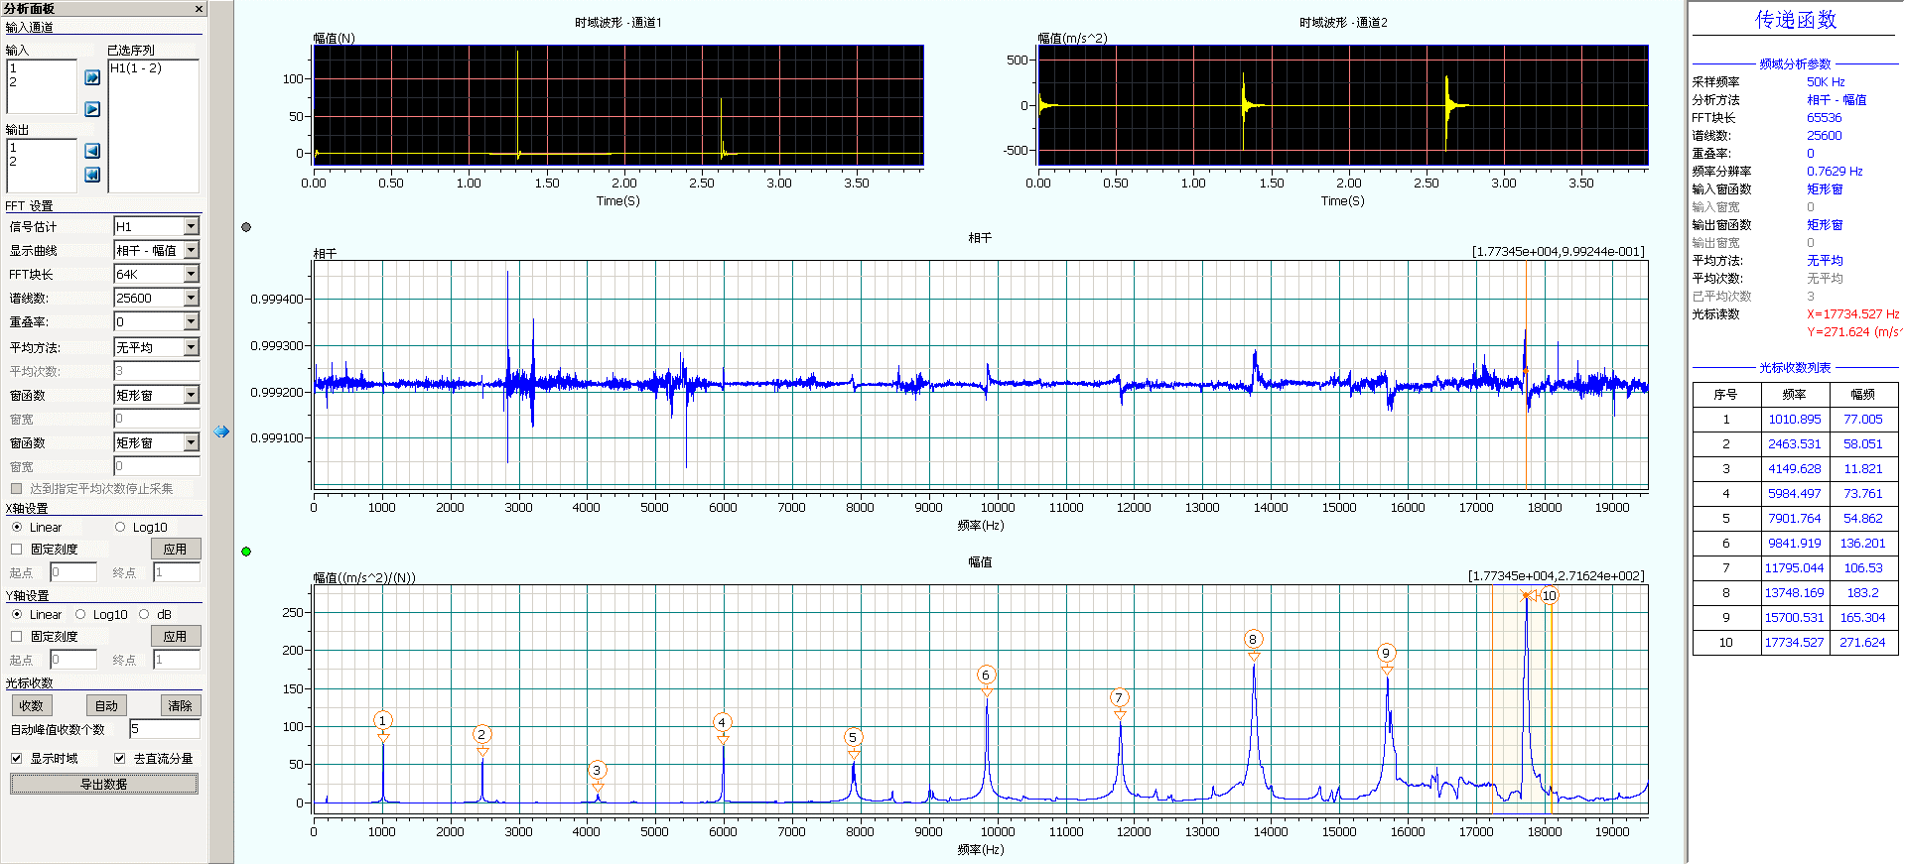Click the blue panel collapse arrow icon
The image size is (1905, 864).
(x=221, y=432)
